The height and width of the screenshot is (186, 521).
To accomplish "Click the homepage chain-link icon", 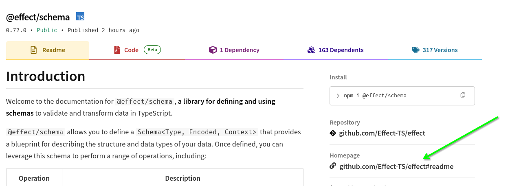I will 333,166.
